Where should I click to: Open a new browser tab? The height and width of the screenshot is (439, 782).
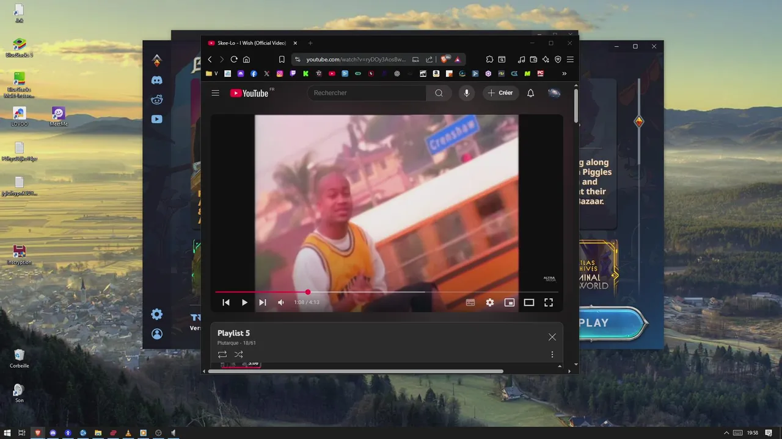pos(310,43)
